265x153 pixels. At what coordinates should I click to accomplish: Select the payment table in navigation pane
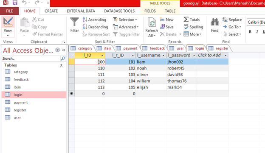point(34,103)
